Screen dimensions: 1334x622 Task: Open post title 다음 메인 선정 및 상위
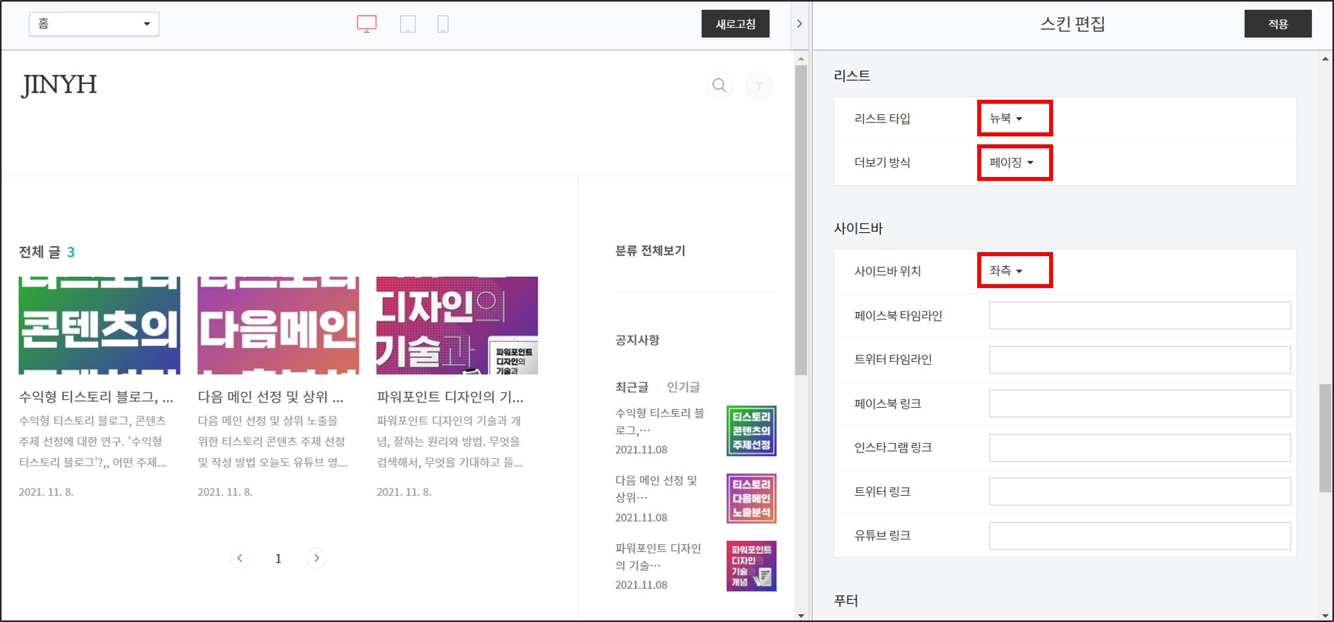(x=270, y=397)
